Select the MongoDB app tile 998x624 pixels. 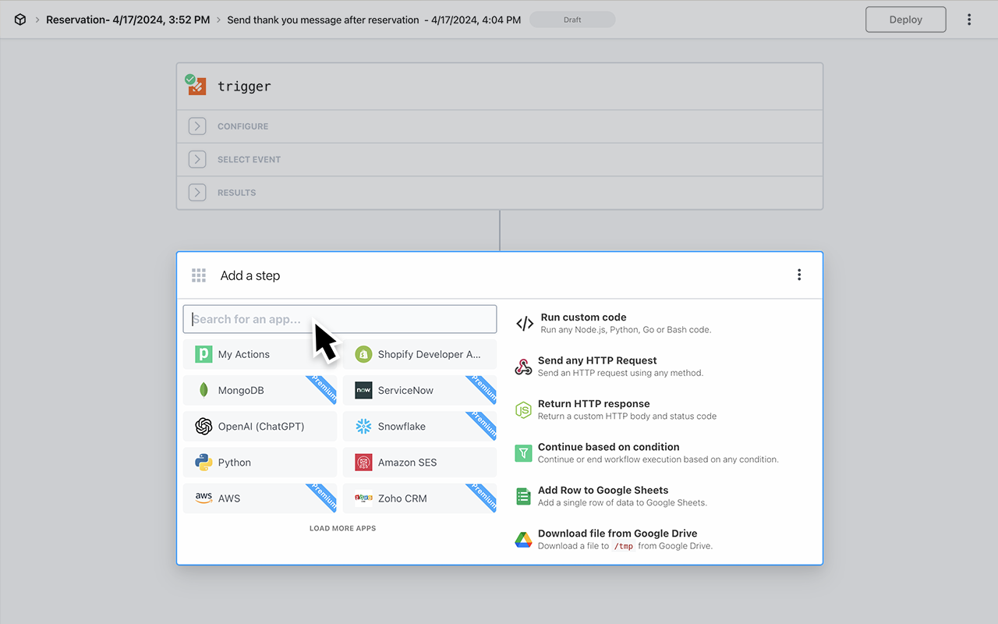(x=260, y=390)
